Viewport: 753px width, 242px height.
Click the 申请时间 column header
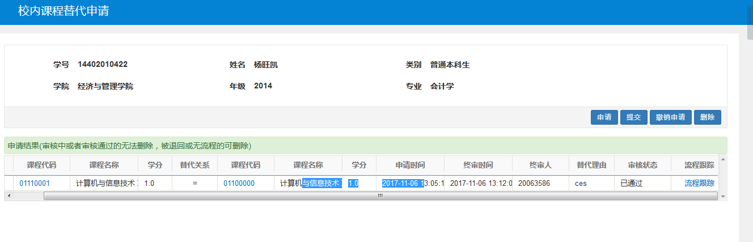pos(410,165)
